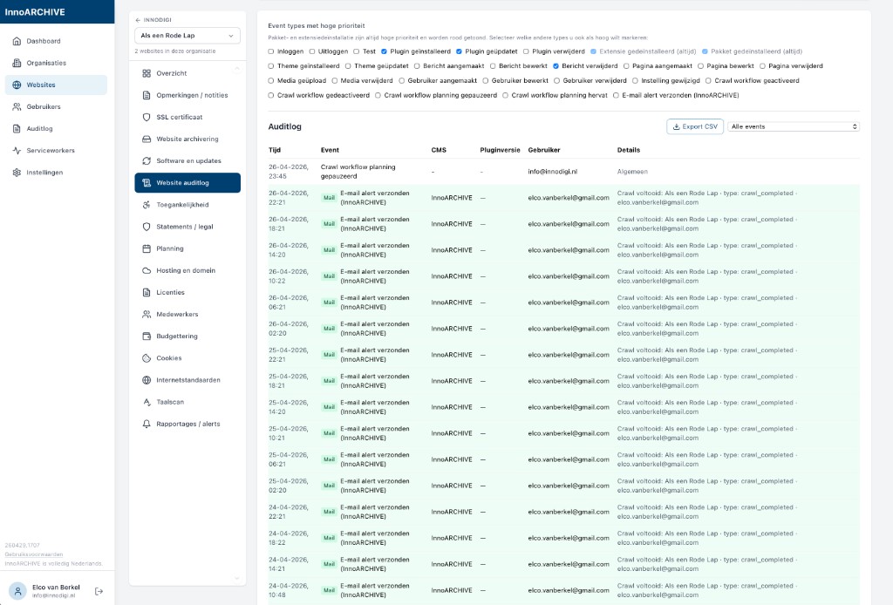
Task: Click the Toegankelijkheid wheelchair icon
Action: [147, 205]
